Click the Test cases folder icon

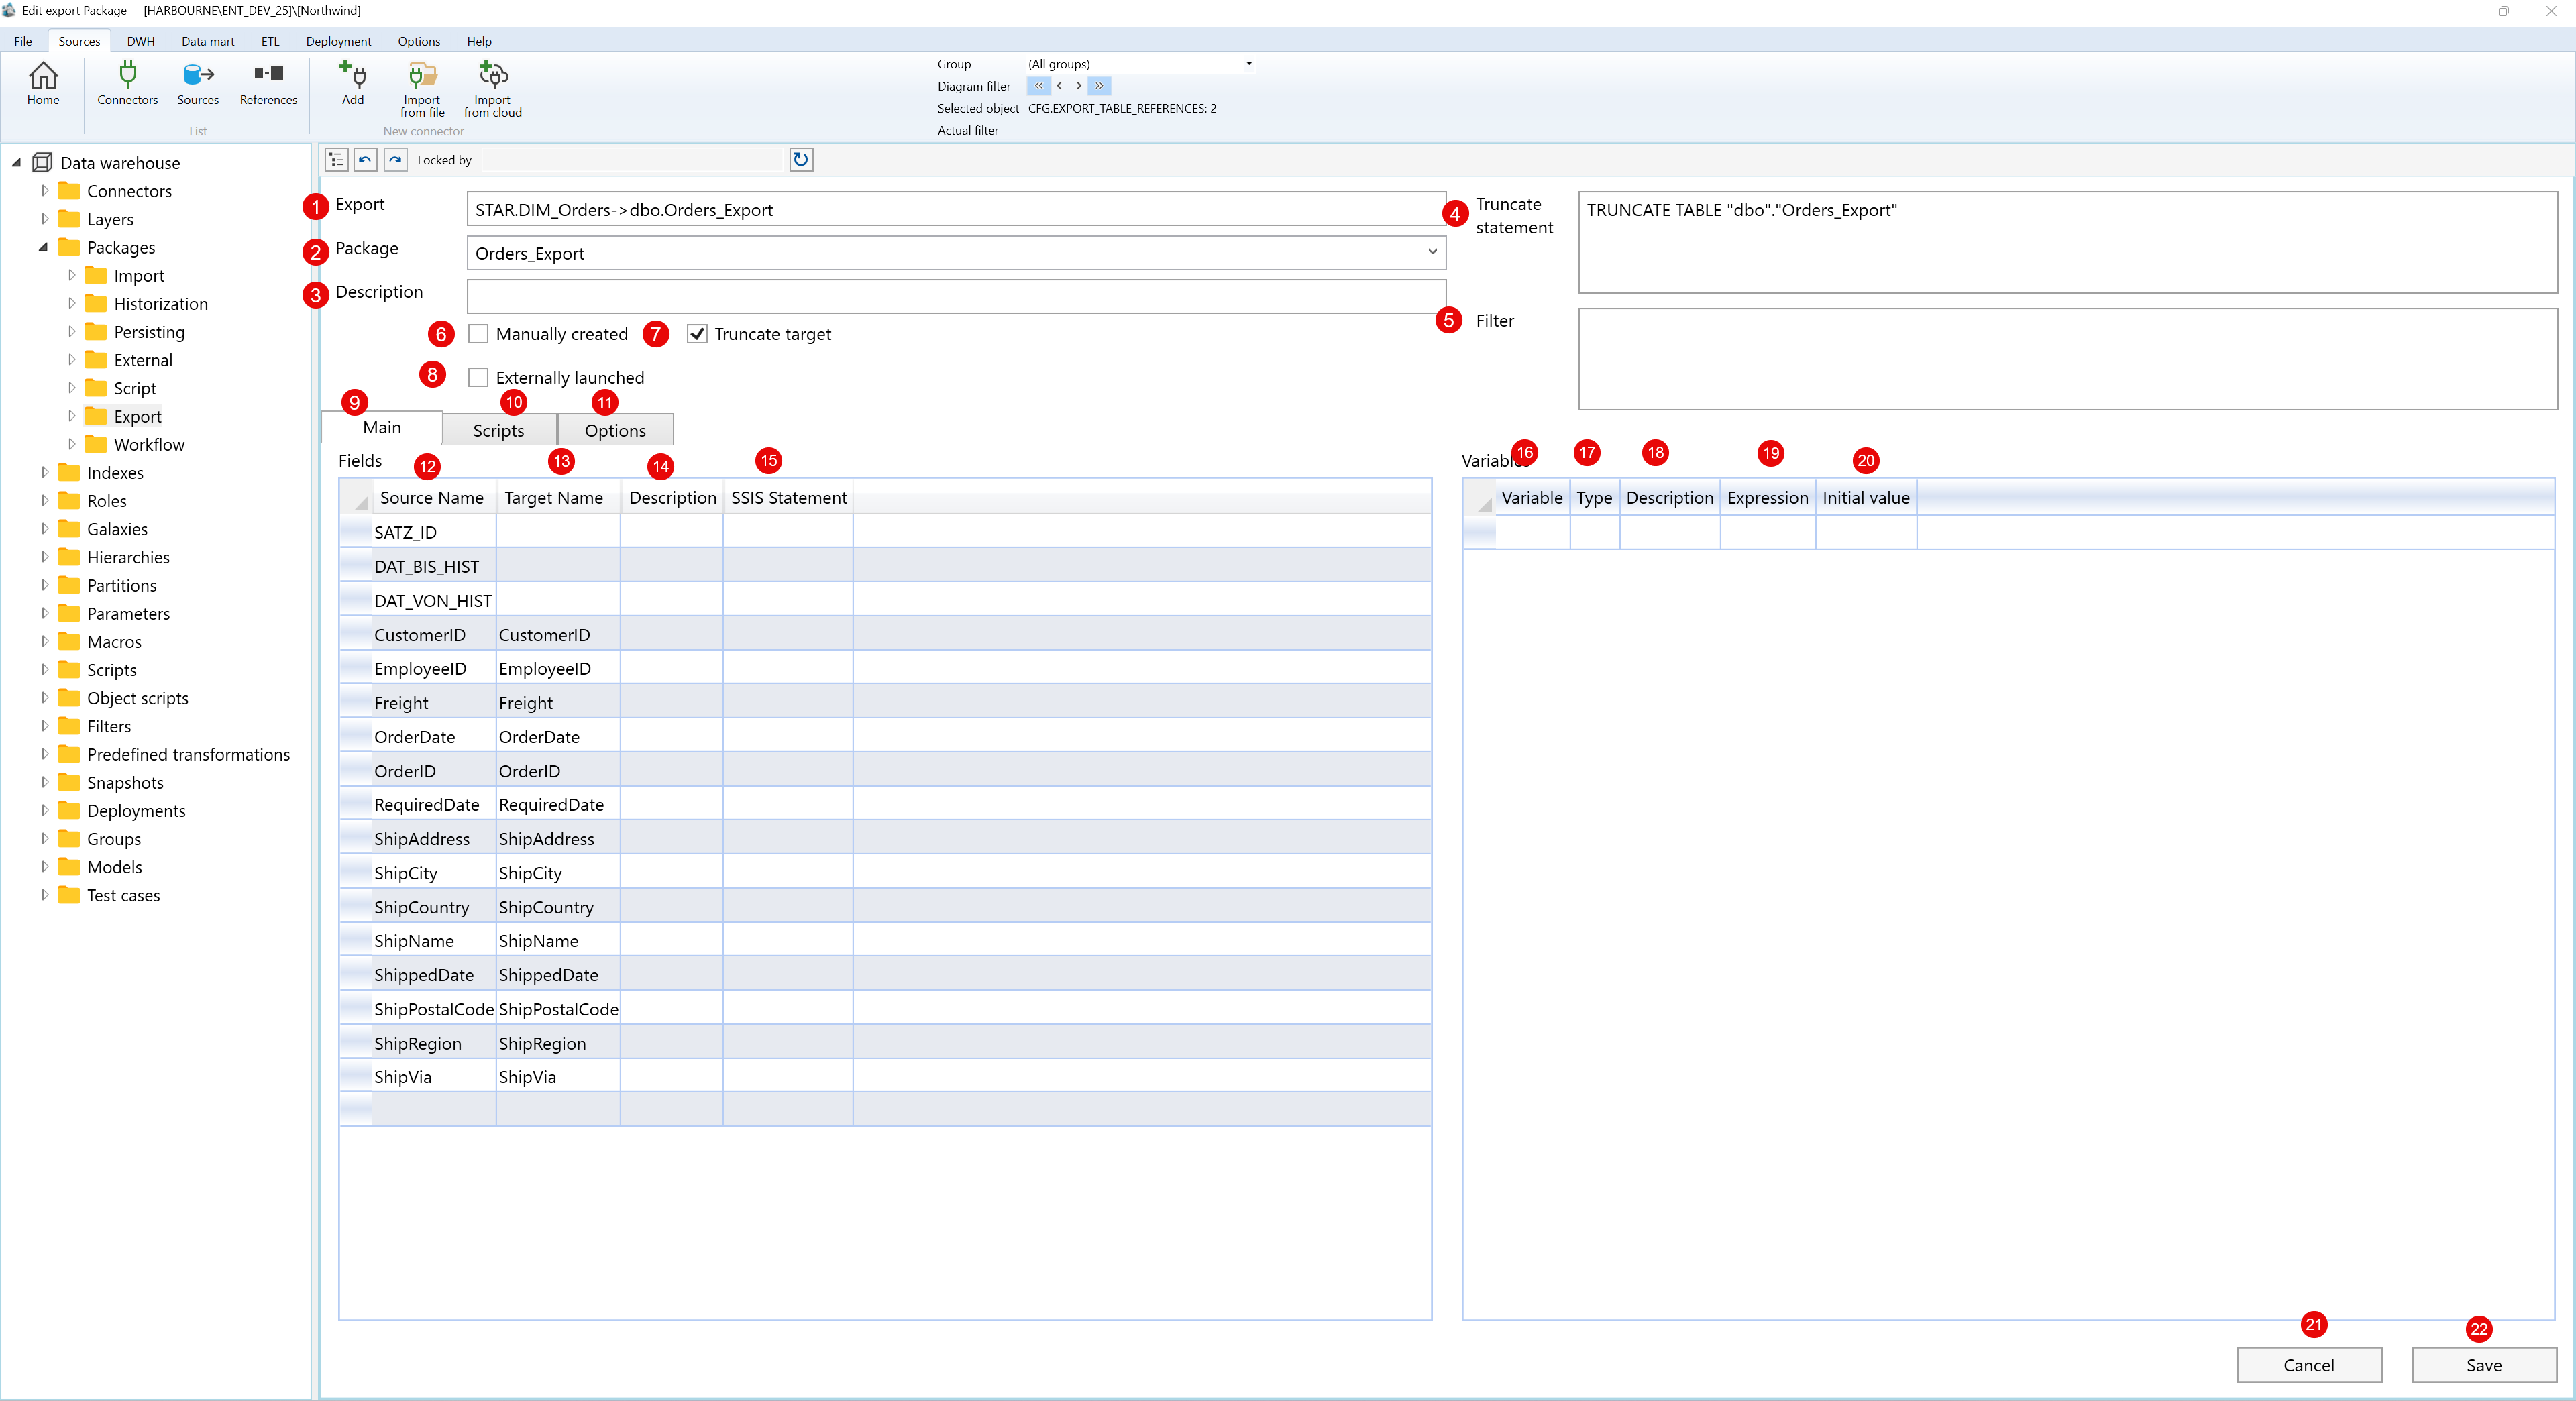coord(69,895)
